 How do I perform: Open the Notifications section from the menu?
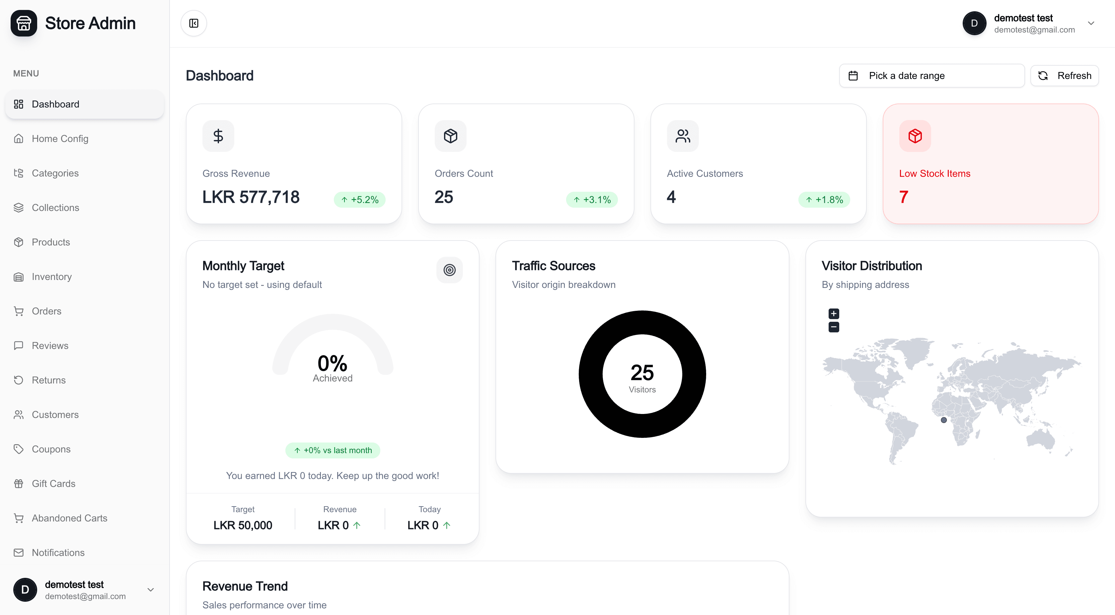[58, 553]
